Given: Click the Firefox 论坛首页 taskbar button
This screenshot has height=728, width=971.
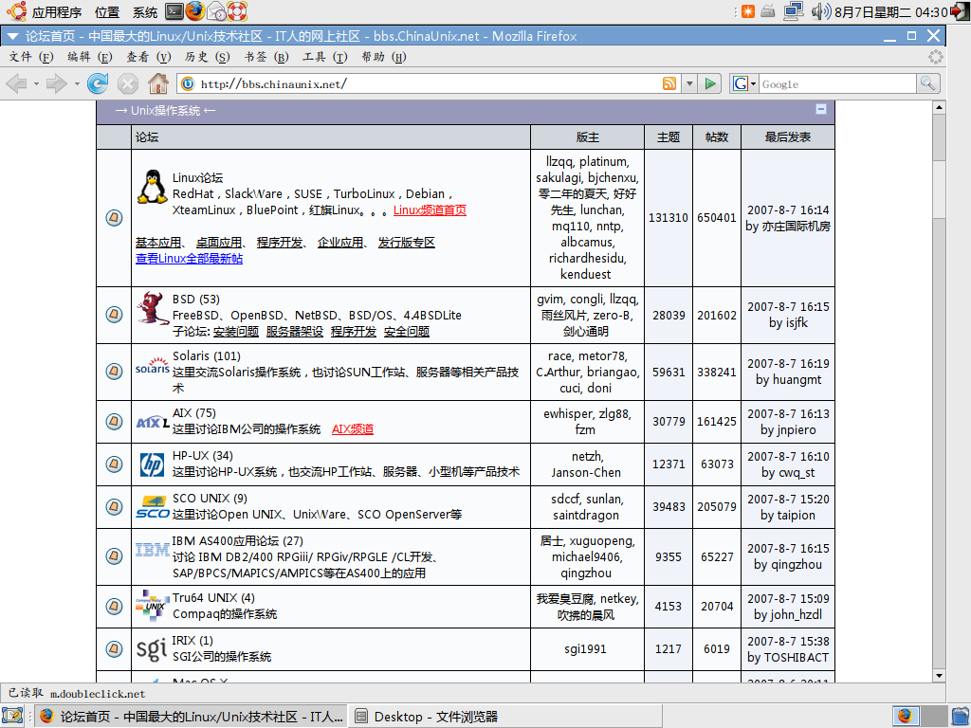Looking at the screenshot, I should pos(191,717).
